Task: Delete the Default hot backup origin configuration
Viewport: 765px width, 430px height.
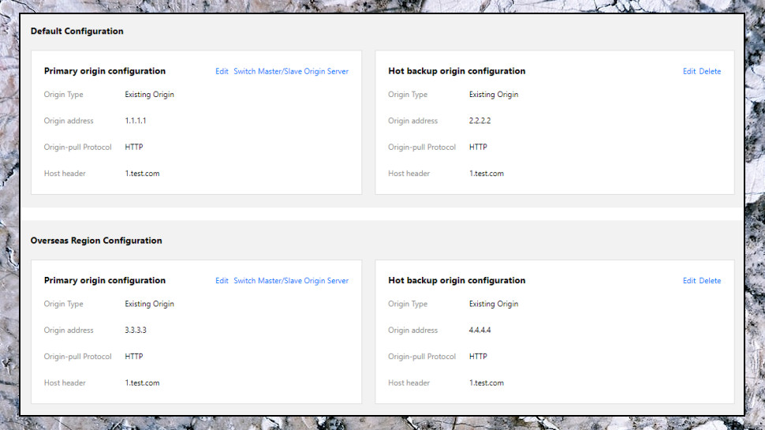Action: 710,71
